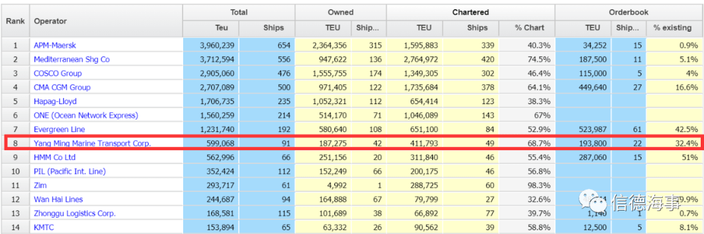
Task: Open the Hapag-Lloyd operator link
Action: [55, 101]
